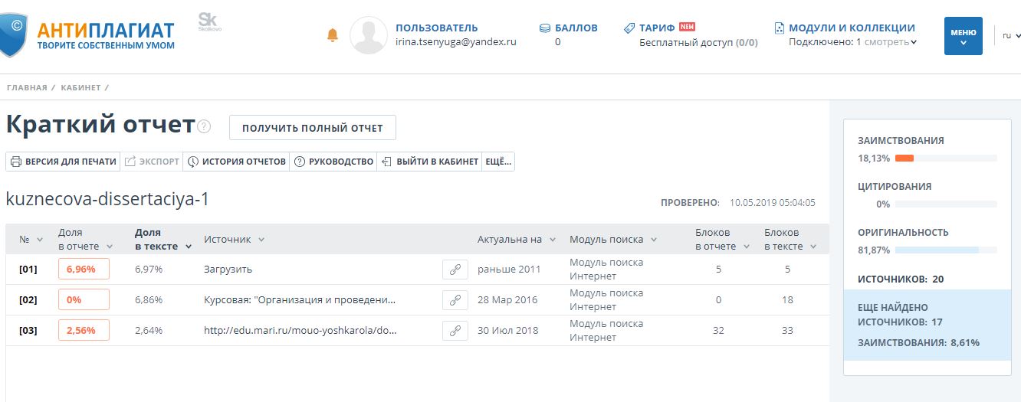Open История отчетов from the toolbar
The width and height of the screenshot is (1021, 402).
[236, 162]
